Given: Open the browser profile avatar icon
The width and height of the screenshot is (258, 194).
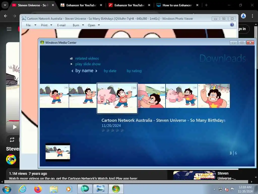Looking at the screenshot, I should point(243,16).
